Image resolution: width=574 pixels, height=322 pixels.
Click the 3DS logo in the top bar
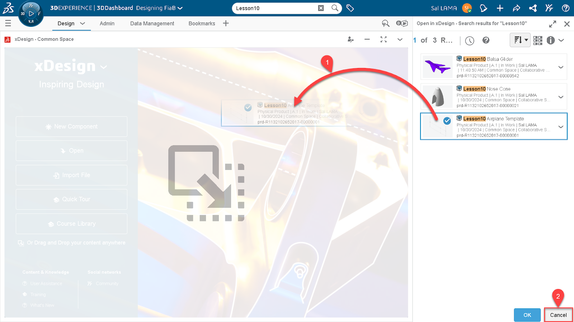(x=8, y=8)
